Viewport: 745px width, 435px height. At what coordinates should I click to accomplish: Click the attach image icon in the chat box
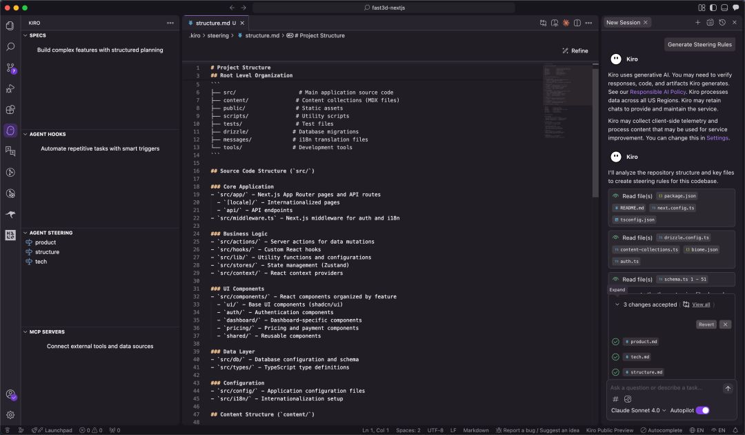coord(628,399)
